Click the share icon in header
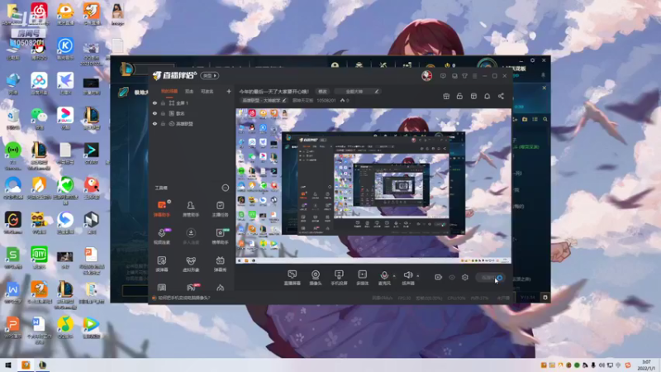This screenshot has height=372, width=661. [x=501, y=97]
